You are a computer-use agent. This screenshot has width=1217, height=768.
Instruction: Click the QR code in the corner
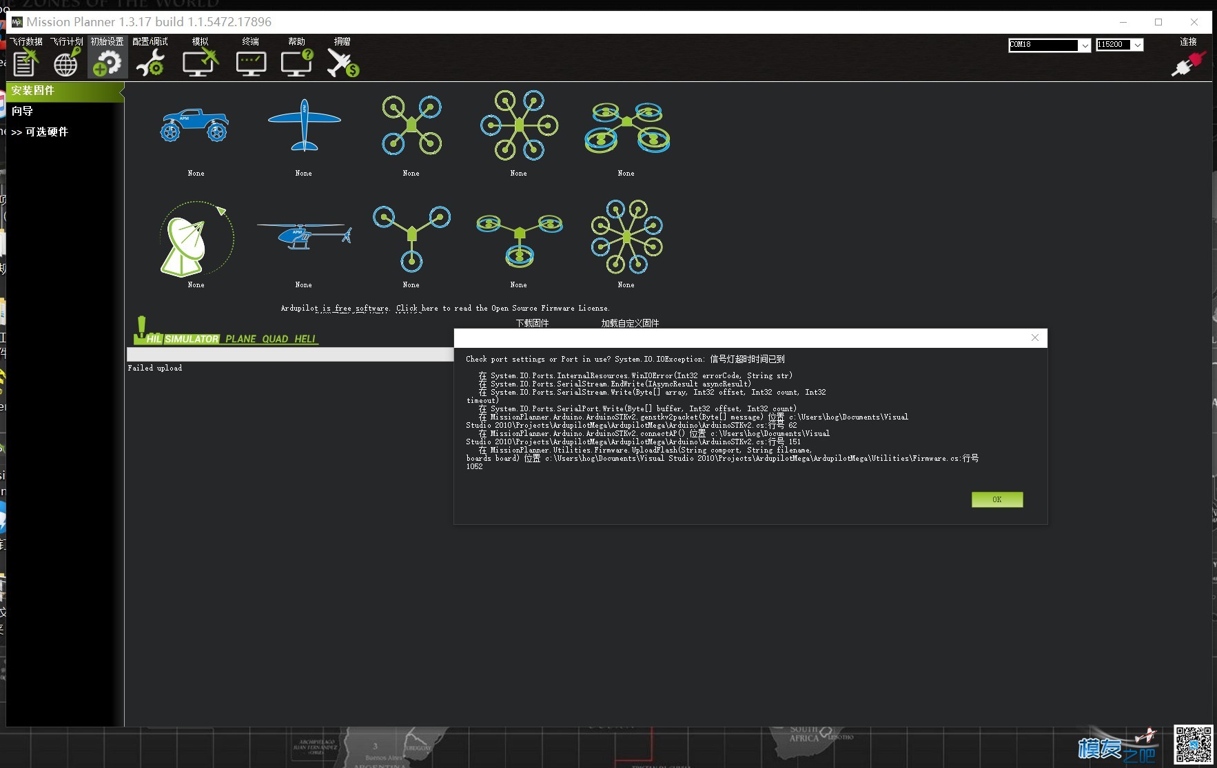click(x=1194, y=745)
